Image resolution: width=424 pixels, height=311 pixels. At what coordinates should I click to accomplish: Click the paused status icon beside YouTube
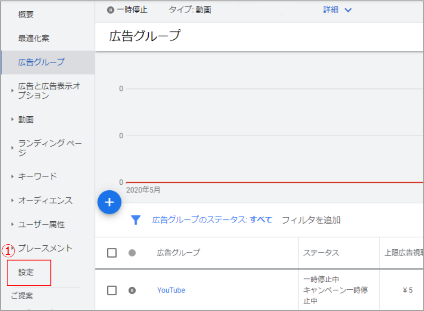pyautogui.click(x=132, y=290)
